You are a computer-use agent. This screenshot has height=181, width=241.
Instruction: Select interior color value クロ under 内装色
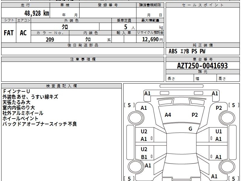tap(88, 39)
